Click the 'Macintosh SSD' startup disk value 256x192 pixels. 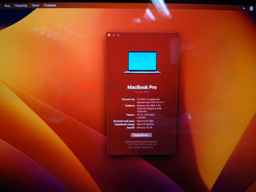pyautogui.click(x=145, y=121)
